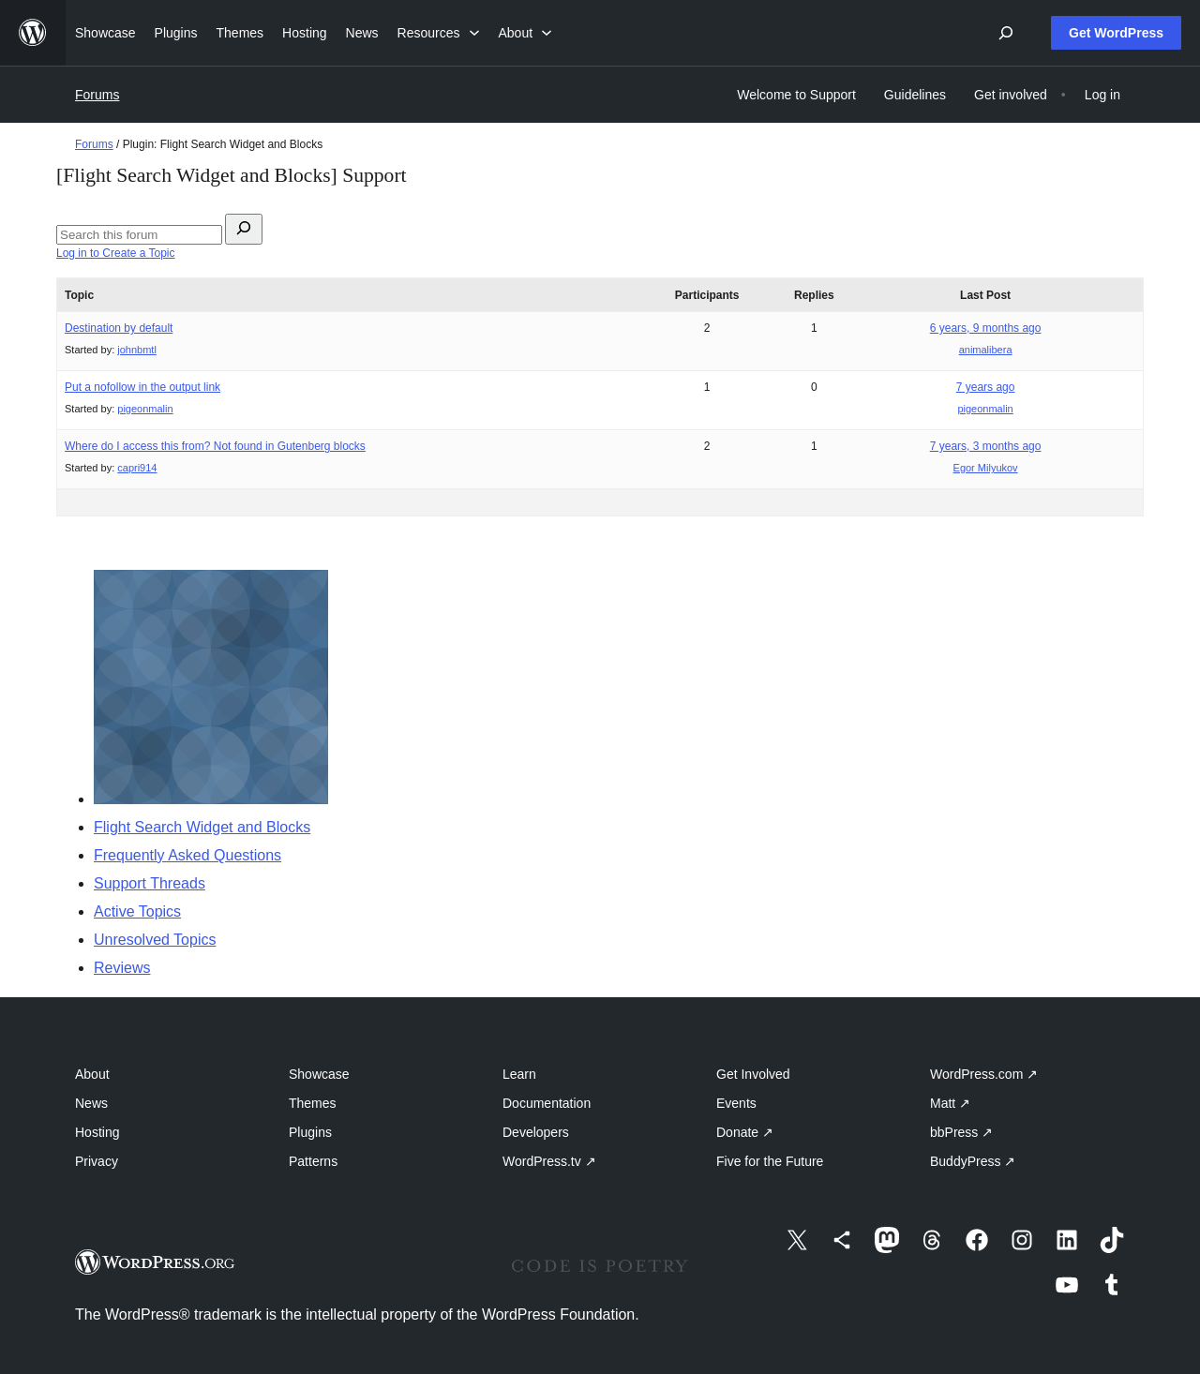Click the blue plugin banner image

pos(211,687)
